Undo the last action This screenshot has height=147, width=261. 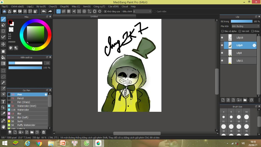pyautogui.click(x=44, y=11)
